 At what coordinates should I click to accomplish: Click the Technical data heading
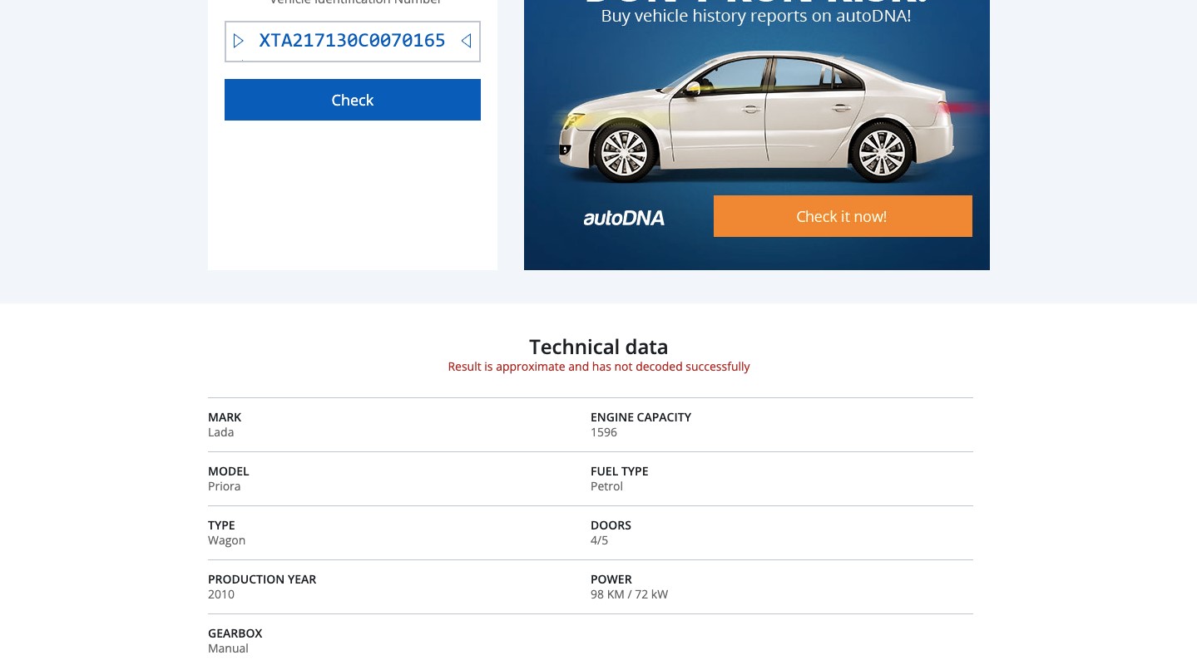[x=598, y=347]
